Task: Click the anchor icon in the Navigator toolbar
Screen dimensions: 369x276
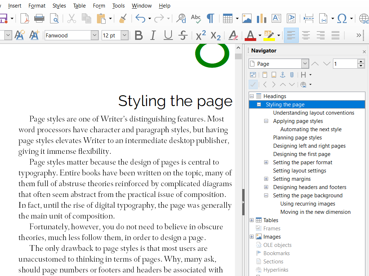Action: (283, 75)
